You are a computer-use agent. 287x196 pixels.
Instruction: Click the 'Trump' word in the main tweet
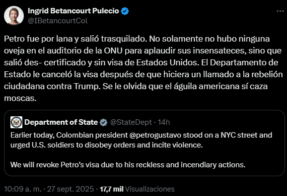coord(87,86)
